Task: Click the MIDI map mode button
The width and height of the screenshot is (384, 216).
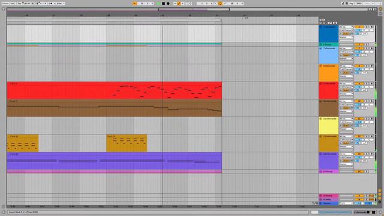Action: tap(359, 4)
